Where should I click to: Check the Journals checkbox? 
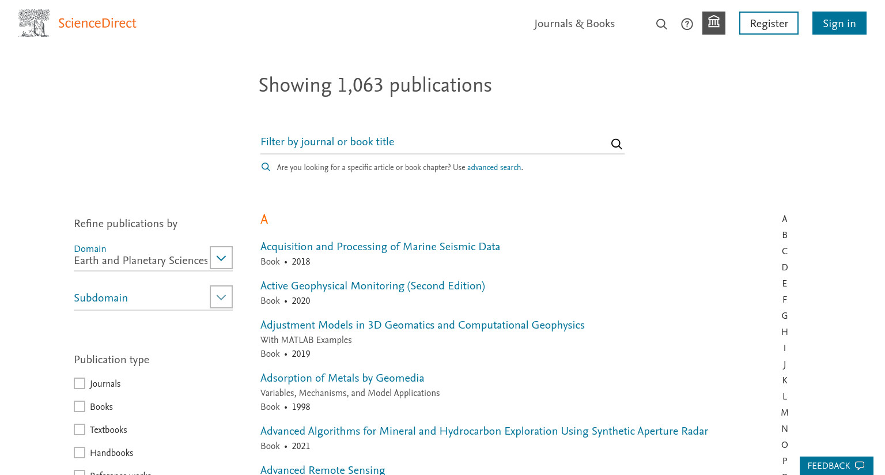pyautogui.click(x=80, y=383)
